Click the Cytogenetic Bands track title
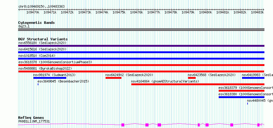The height and width of the screenshot is (128, 273). click(37, 23)
